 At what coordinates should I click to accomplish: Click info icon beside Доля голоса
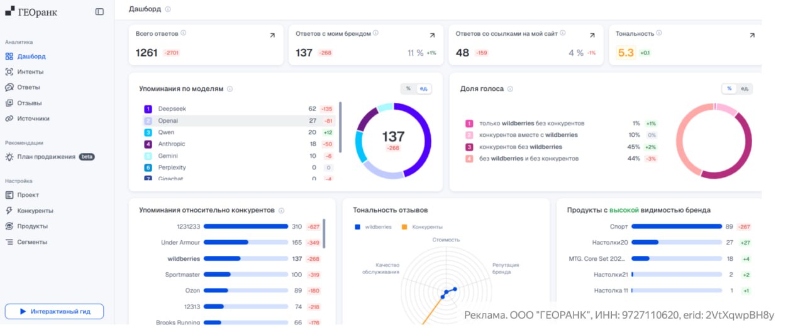(510, 89)
